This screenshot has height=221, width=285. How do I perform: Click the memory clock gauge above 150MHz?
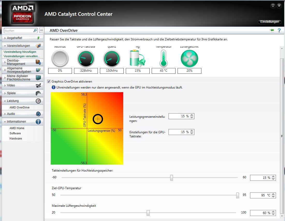pyautogui.click(x=112, y=58)
